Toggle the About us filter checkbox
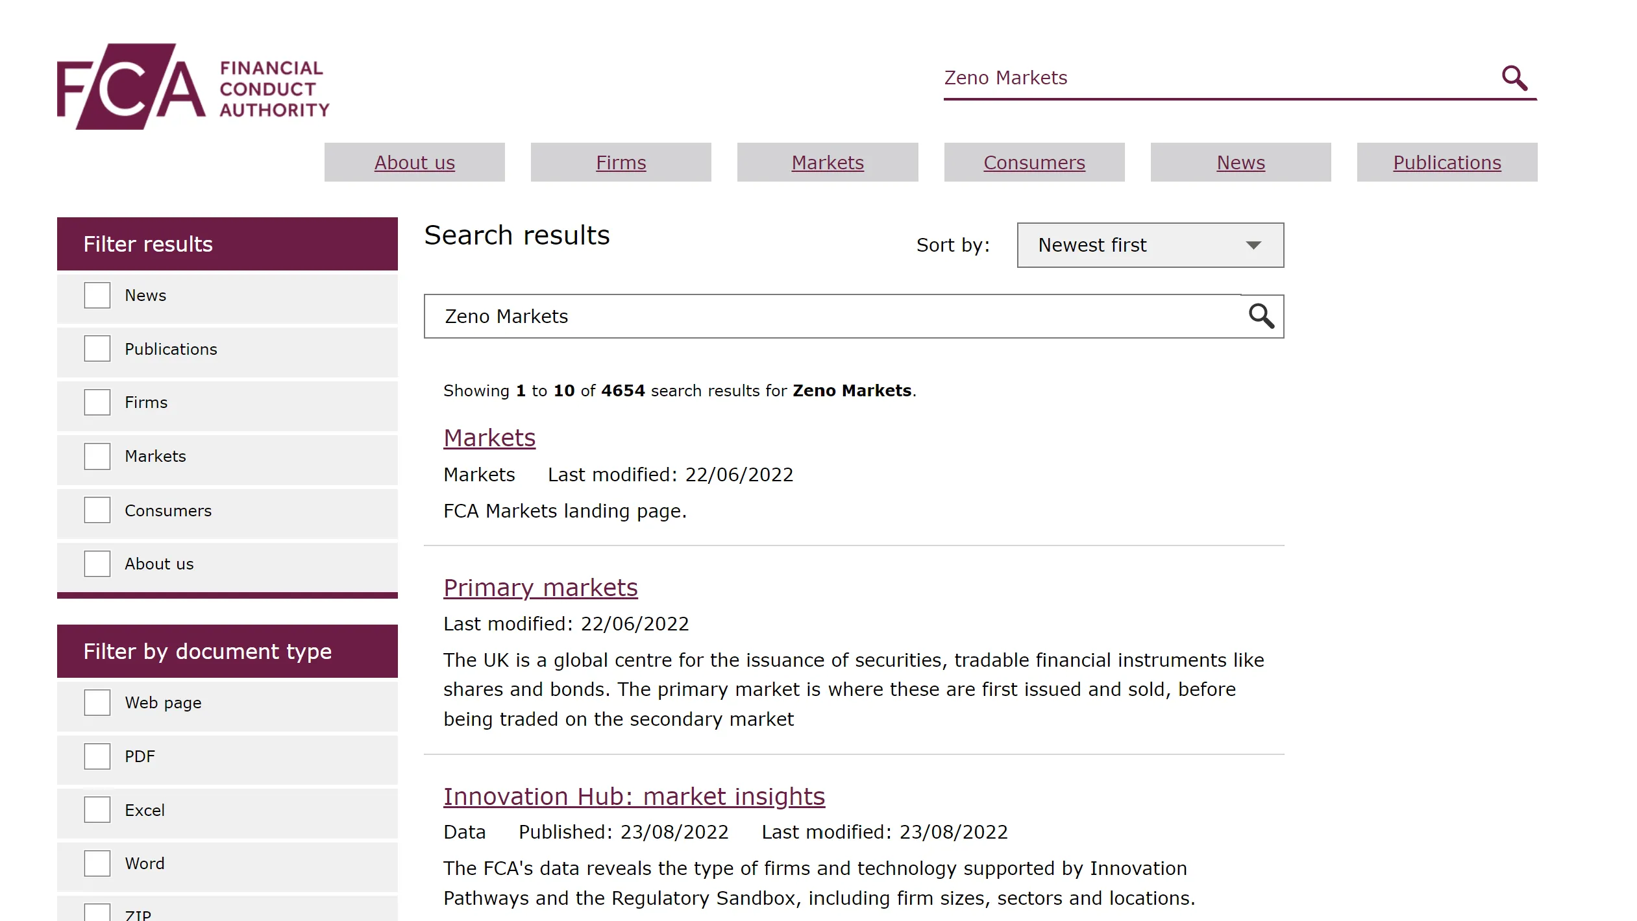Image resolution: width=1637 pixels, height=921 pixels. tap(97, 564)
